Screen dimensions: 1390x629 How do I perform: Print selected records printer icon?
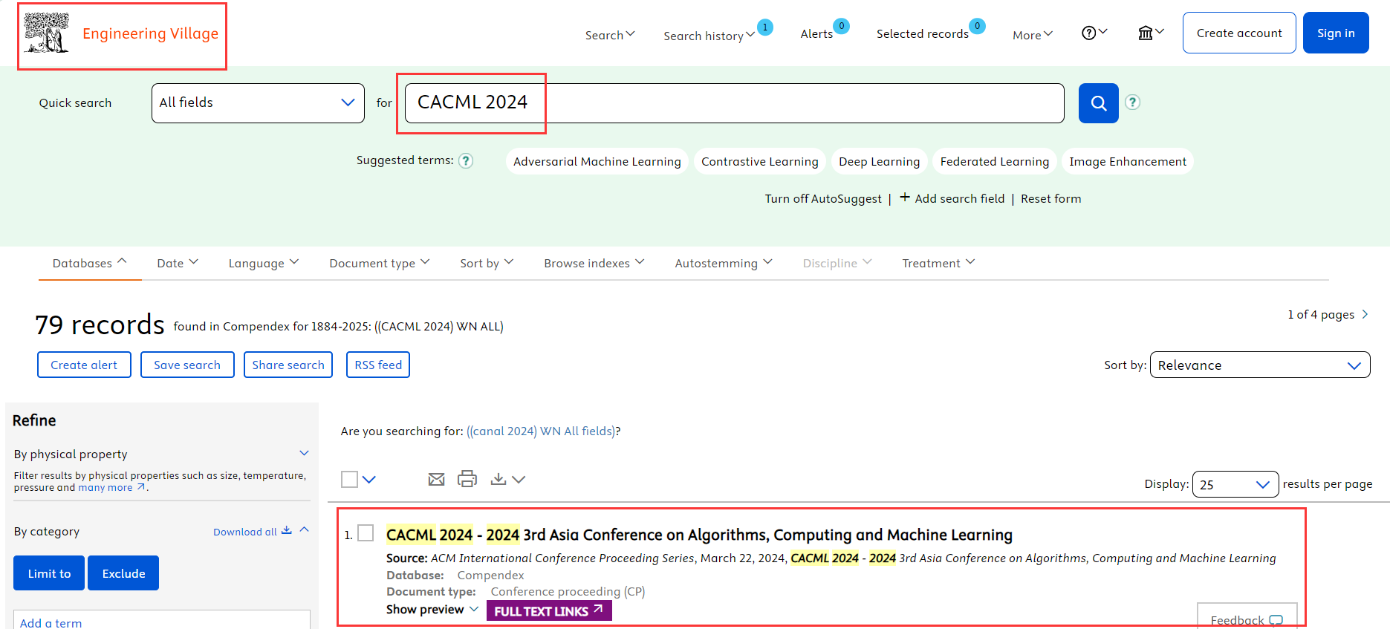(x=467, y=479)
